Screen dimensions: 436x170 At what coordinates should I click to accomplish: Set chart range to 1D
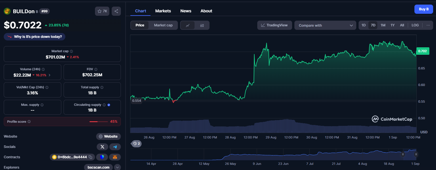[364, 25]
